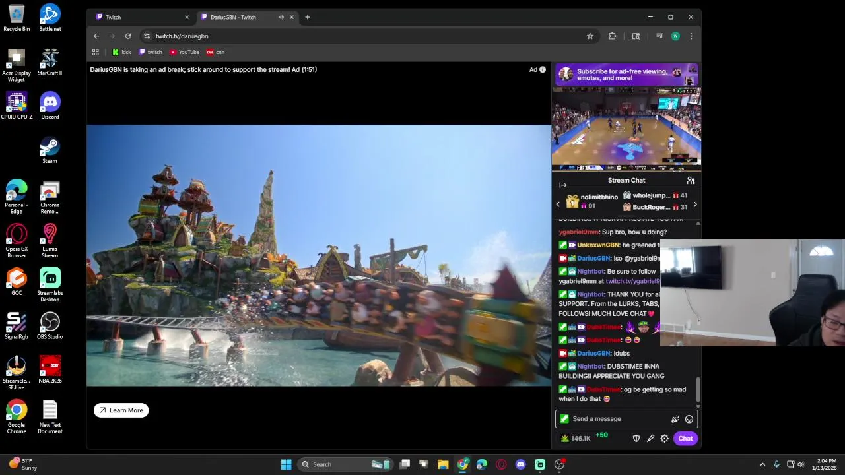Image resolution: width=845 pixels, height=475 pixels.
Task: Open the Chrome profile avatar
Action: [675, 36]
